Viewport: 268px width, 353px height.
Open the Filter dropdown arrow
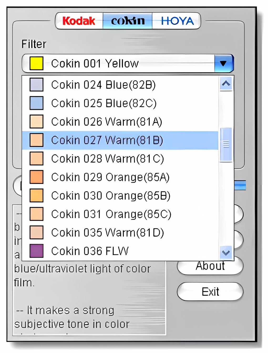(x=224, y=63)
